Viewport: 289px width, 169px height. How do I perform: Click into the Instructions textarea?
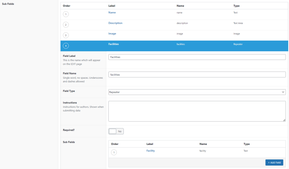coord(197,111)
